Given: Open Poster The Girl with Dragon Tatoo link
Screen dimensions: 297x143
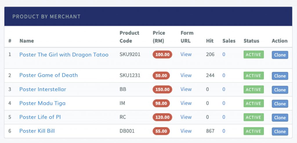Looking at the screenshot, I should tap(64, 55).
